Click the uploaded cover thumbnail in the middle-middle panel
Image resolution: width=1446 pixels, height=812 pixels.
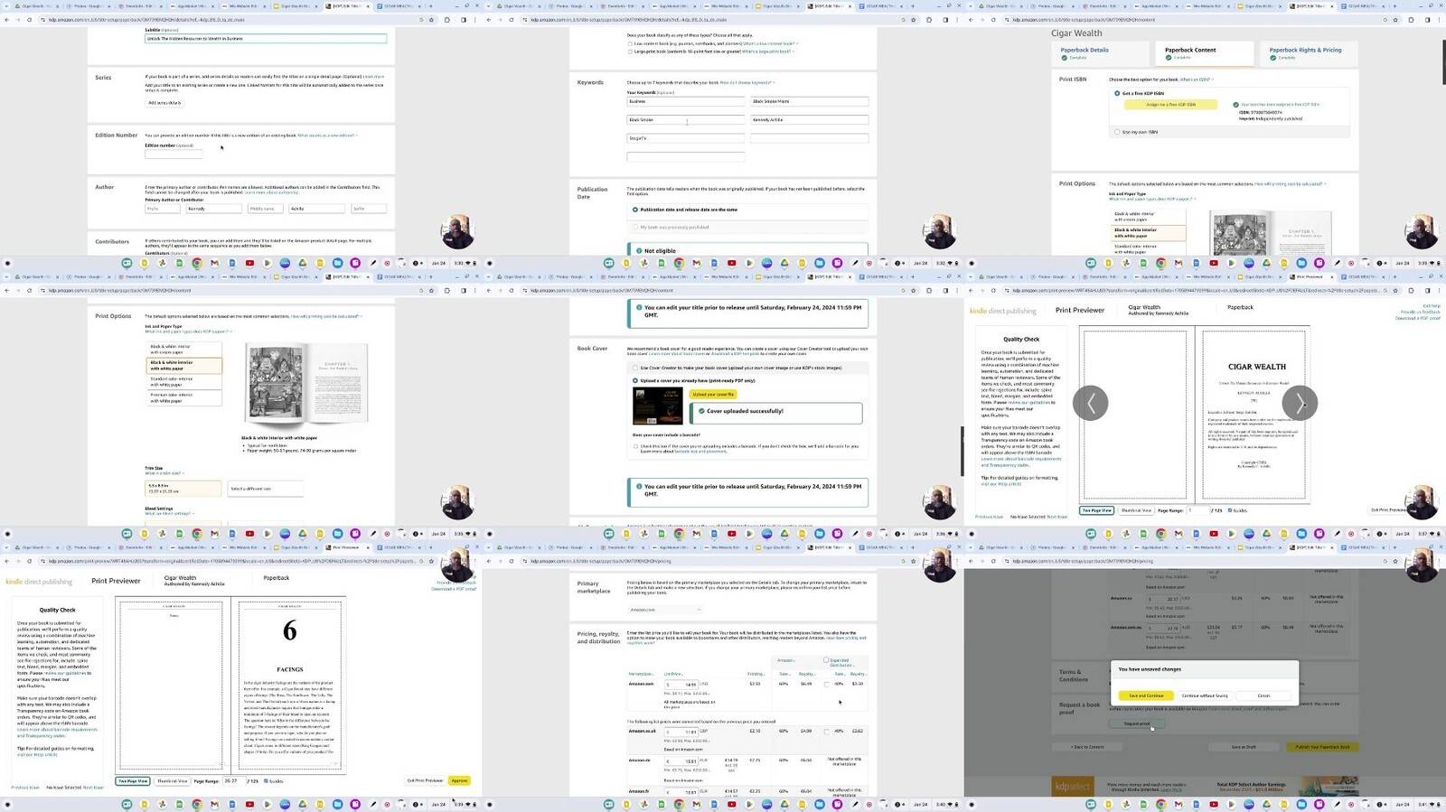click(657, 407)
